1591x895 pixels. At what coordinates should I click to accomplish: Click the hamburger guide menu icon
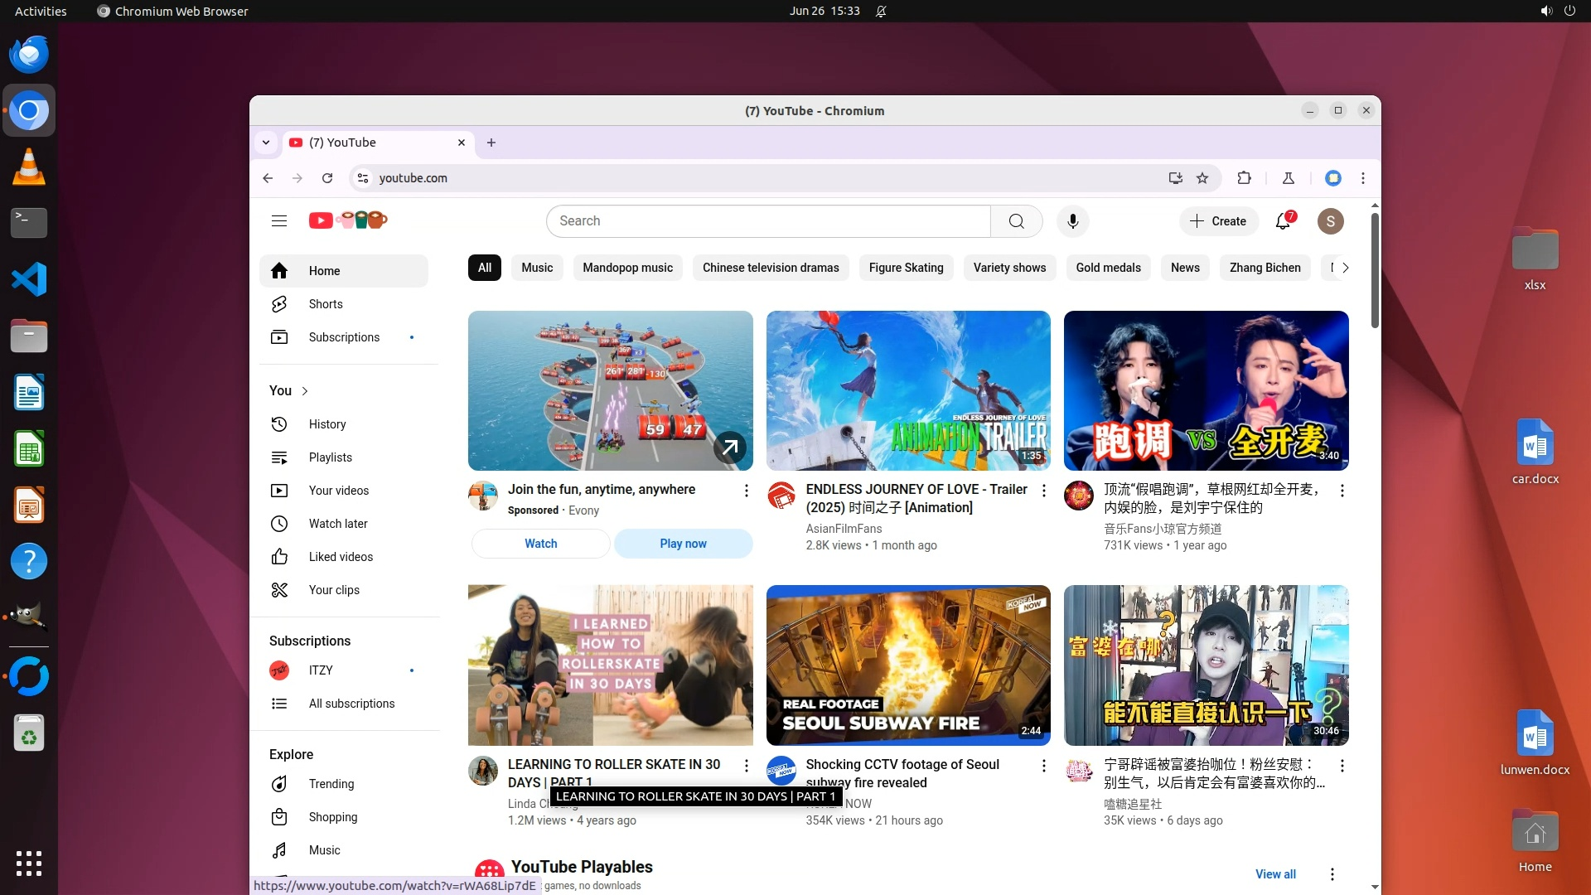pyautogui.click(x=279, y=221)
